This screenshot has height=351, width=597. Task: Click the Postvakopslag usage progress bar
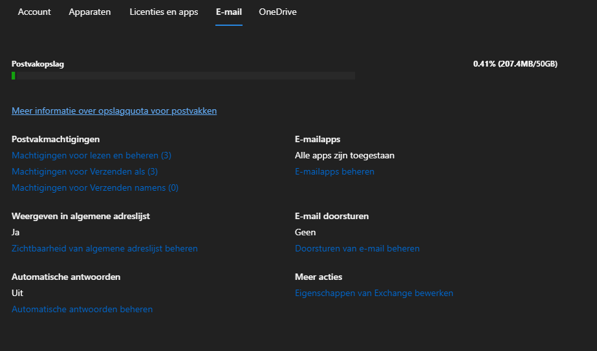(184, 76)
